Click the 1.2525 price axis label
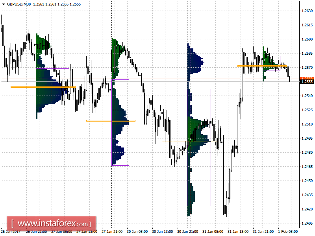Image resolution: width=315 pixels, height=236 pixels. click(x=307, y=110)
